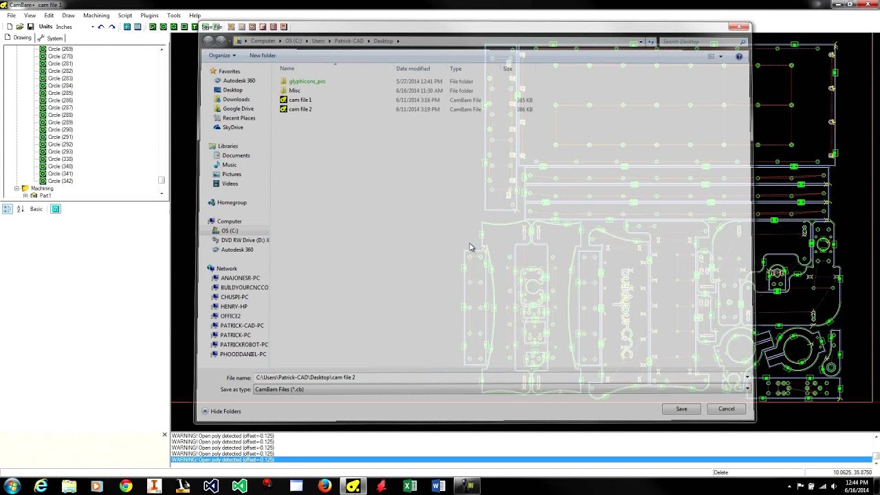
Task: Select Circle (342) in the drawing tree
Action: pos(60,181)
